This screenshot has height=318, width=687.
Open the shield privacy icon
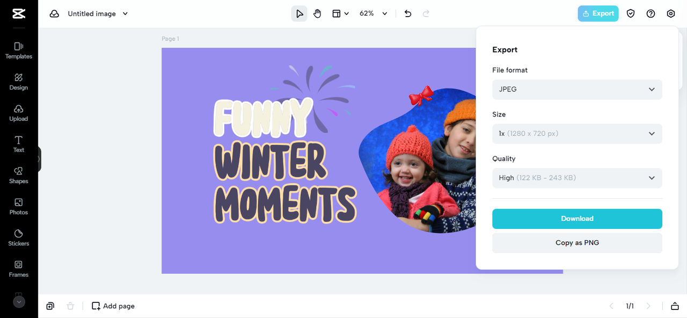coord(631,14)
